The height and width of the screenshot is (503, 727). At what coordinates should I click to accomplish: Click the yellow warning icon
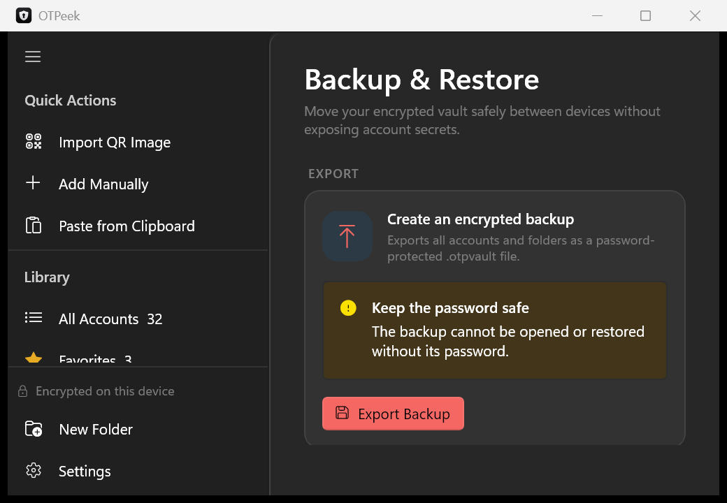click(x=348, y=307)
